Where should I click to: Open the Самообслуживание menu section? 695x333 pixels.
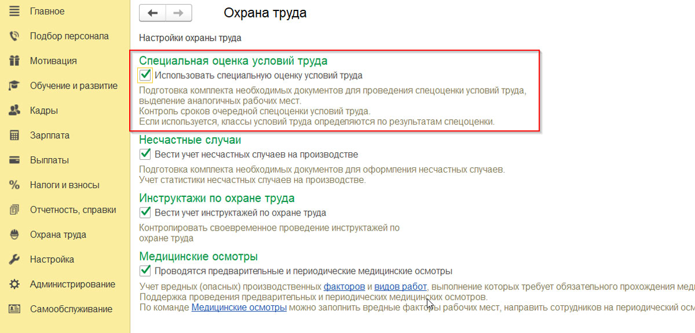click(71, 309)
